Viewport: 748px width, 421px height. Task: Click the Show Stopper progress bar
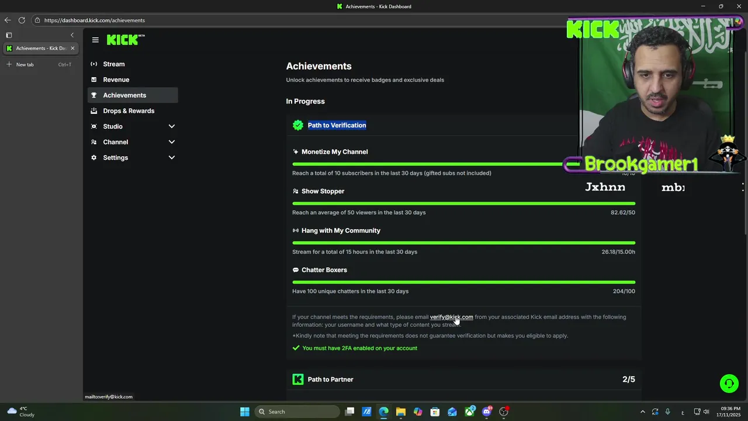(463, 203)
